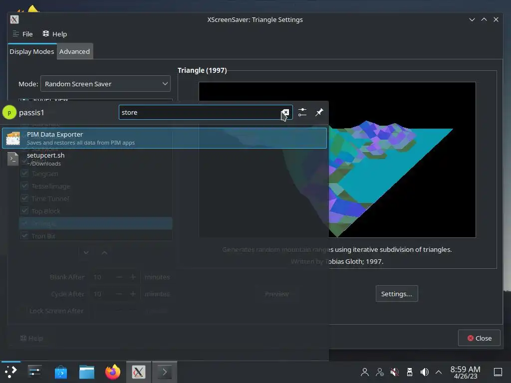
Task: Switch to the Display Modes tab
Action: 31,51
